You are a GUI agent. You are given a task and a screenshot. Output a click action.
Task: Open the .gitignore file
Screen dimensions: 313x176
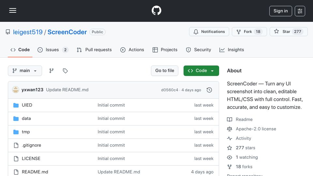coord(31,145)
